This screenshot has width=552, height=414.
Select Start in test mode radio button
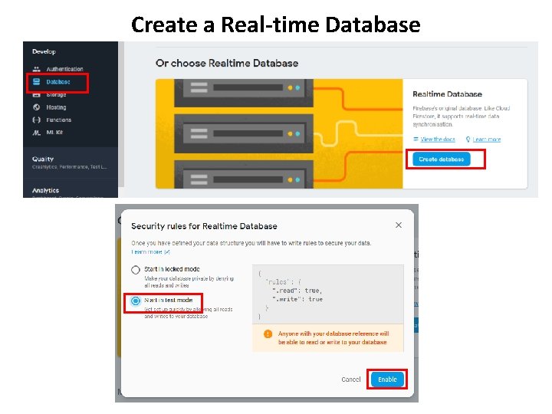pyautogui.click(x=136, y=301)
